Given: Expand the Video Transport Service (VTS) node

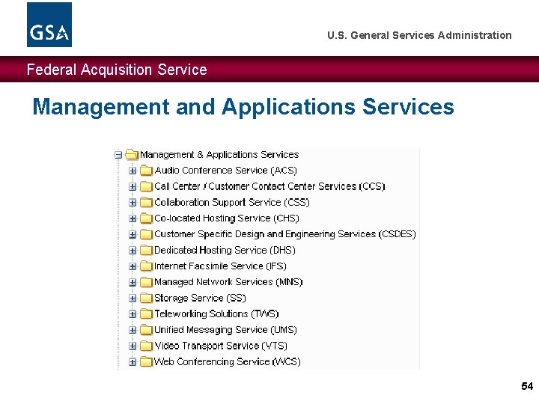Looking at the screenshot, I should pyautogui.click(x=133, y=346).
